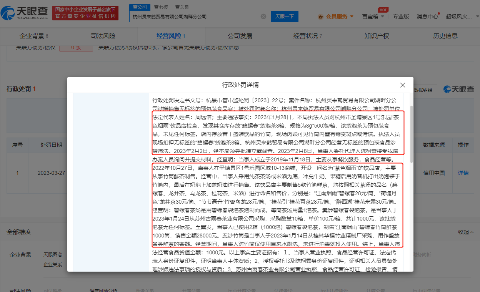The image size is (480, 292).
Task: Click the red notification dot on 消息中心
Action: pos(438,13)
